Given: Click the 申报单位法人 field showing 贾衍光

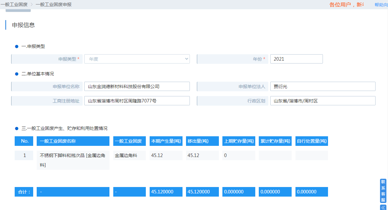Looking at the screenshot, I should (x=323, y=86).
